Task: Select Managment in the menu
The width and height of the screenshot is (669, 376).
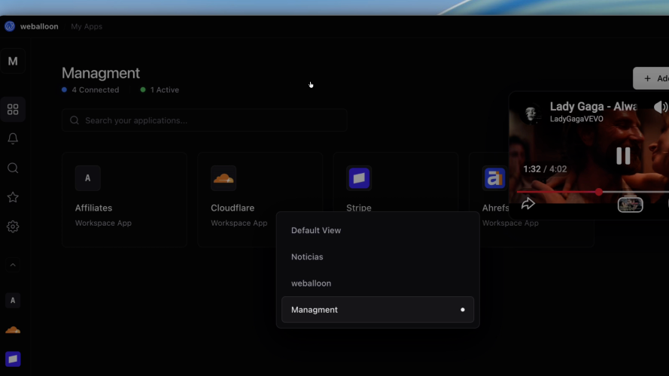Action: tap(378, 310)
